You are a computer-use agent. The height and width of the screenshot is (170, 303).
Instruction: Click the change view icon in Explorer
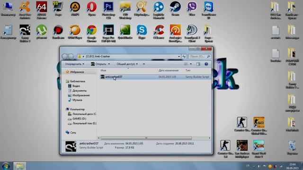(186, 64)
